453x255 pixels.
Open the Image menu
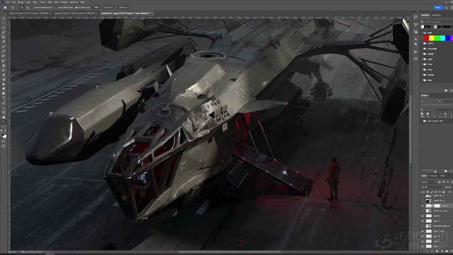coord(20,2)
